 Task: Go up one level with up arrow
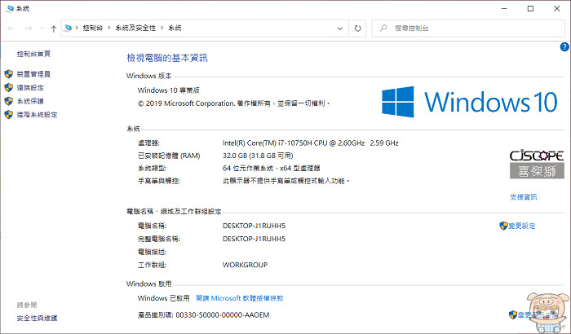[x=54, y=29]
